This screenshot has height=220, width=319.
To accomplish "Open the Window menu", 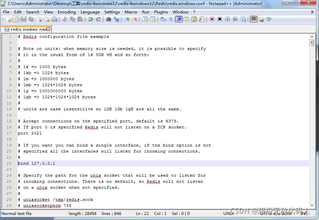I will [x=180, y=12].
